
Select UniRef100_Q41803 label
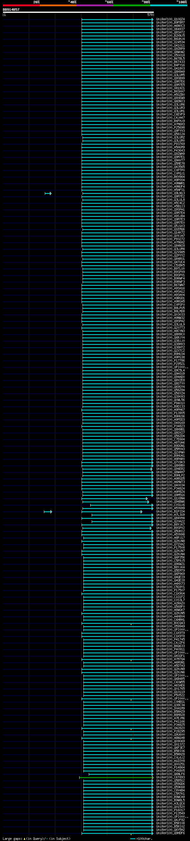point(170,68)
